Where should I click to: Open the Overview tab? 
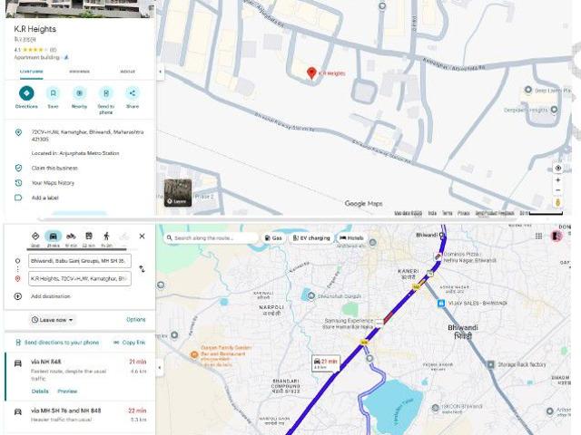pos(32,72)
